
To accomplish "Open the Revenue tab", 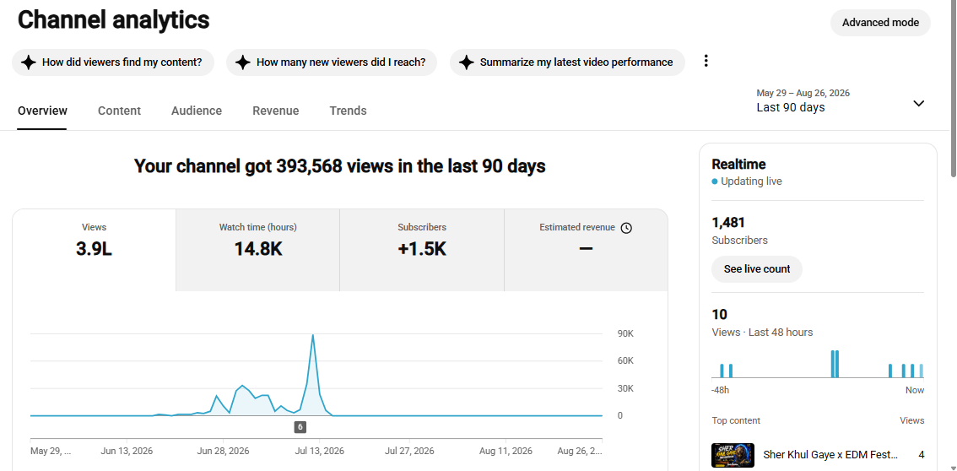I will pyautogui.click(x=276, y=111).
